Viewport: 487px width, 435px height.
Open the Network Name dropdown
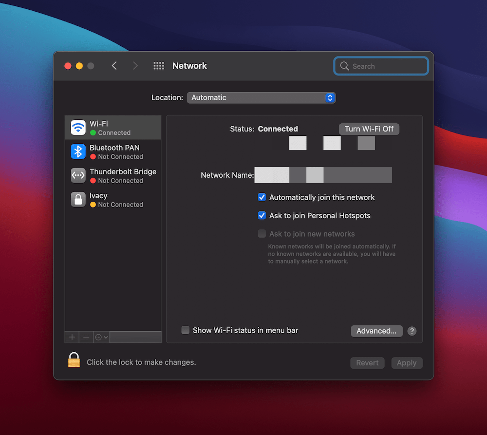[323, 175]
